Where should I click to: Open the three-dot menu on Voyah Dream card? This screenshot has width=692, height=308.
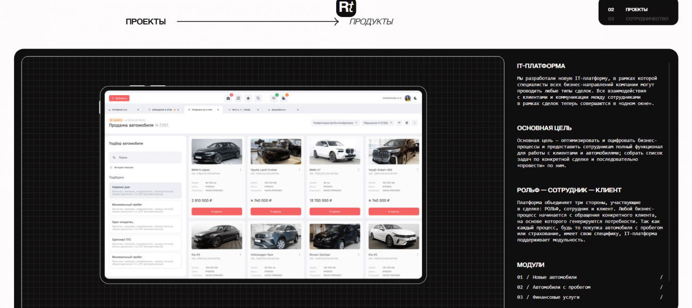(x=418, y=170)
